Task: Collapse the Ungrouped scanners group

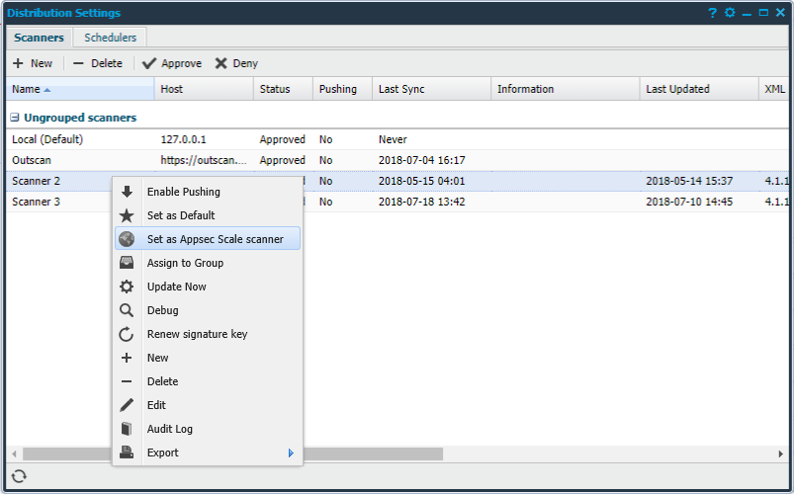Action: pos(15,118)
